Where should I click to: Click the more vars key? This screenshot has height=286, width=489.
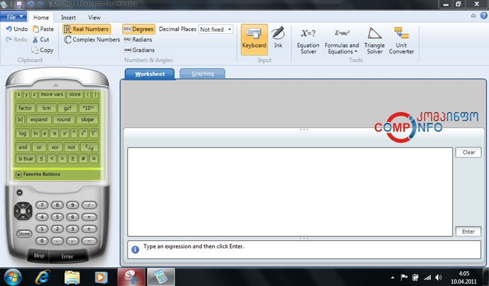click(52, 94)
